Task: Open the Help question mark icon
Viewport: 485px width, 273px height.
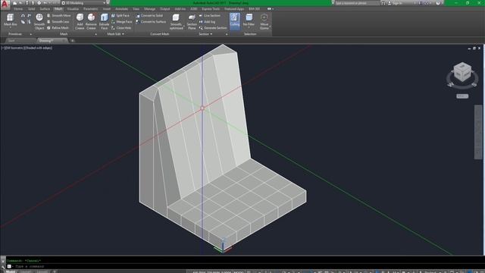Action: pyautogui.click(x=438, y=3)
